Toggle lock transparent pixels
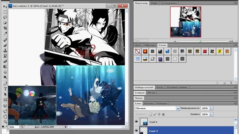This screenshot has width=239, height=134. click(150, 114)
